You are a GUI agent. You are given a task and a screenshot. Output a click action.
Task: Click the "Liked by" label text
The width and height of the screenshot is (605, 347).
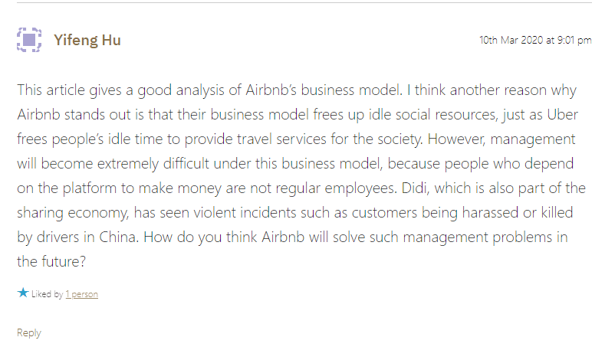click(48, 294)
